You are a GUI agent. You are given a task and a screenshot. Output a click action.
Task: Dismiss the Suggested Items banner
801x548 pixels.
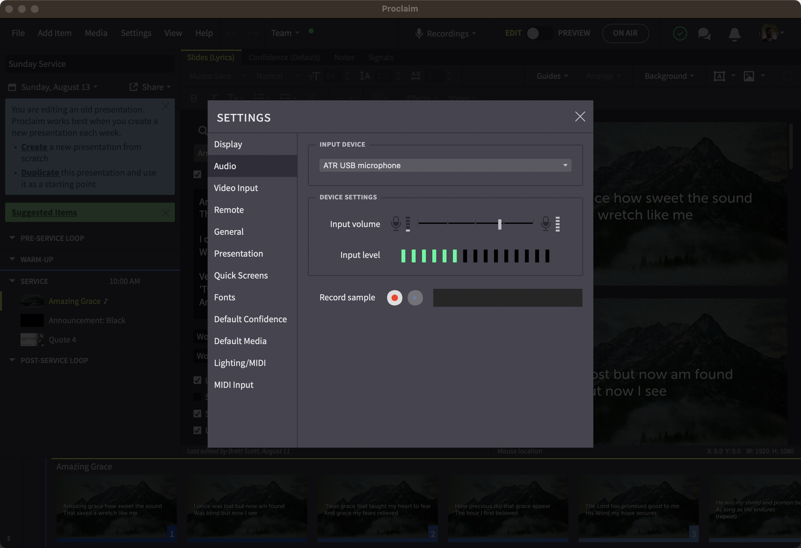[166, 213]
